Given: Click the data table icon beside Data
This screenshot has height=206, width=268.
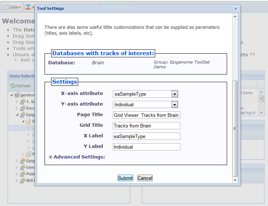Looking at the screenshot, I should [6, 7].
